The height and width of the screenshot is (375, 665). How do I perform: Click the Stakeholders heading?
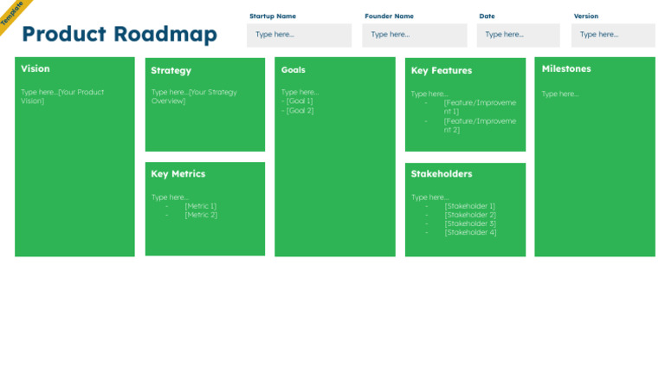[442, 174]
